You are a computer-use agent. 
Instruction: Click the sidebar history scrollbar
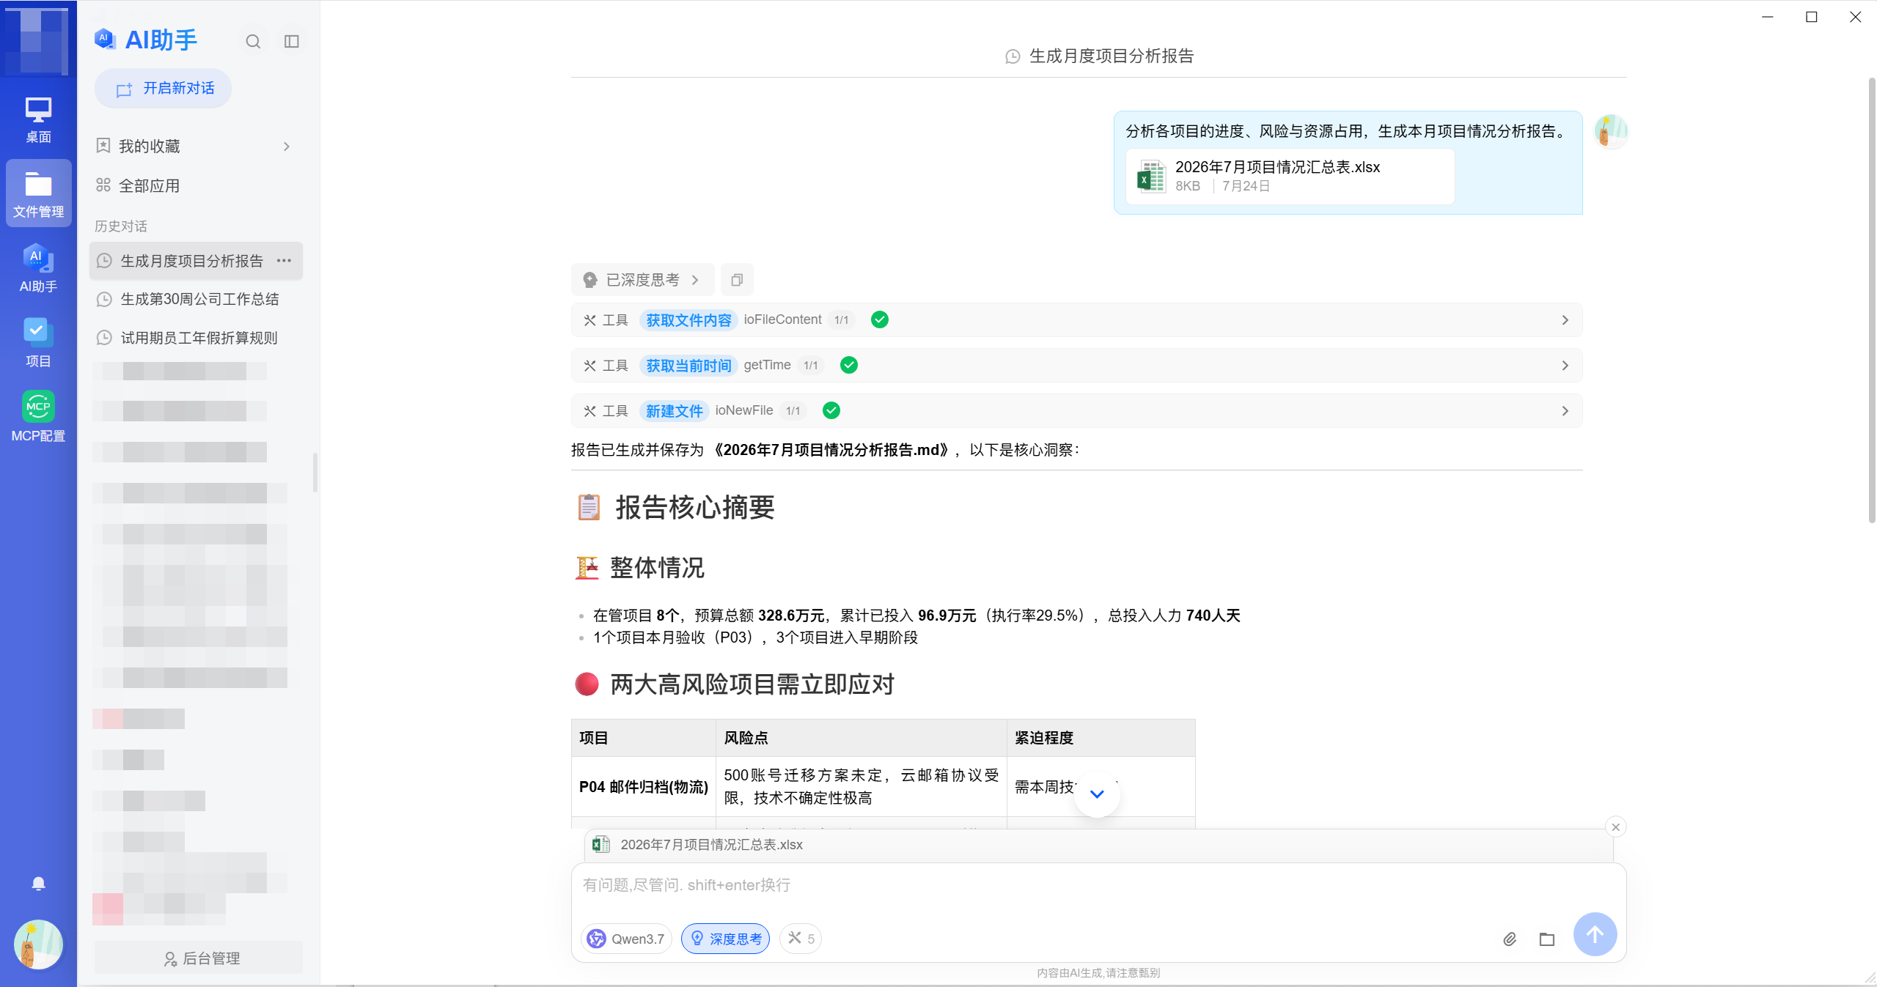315,473
